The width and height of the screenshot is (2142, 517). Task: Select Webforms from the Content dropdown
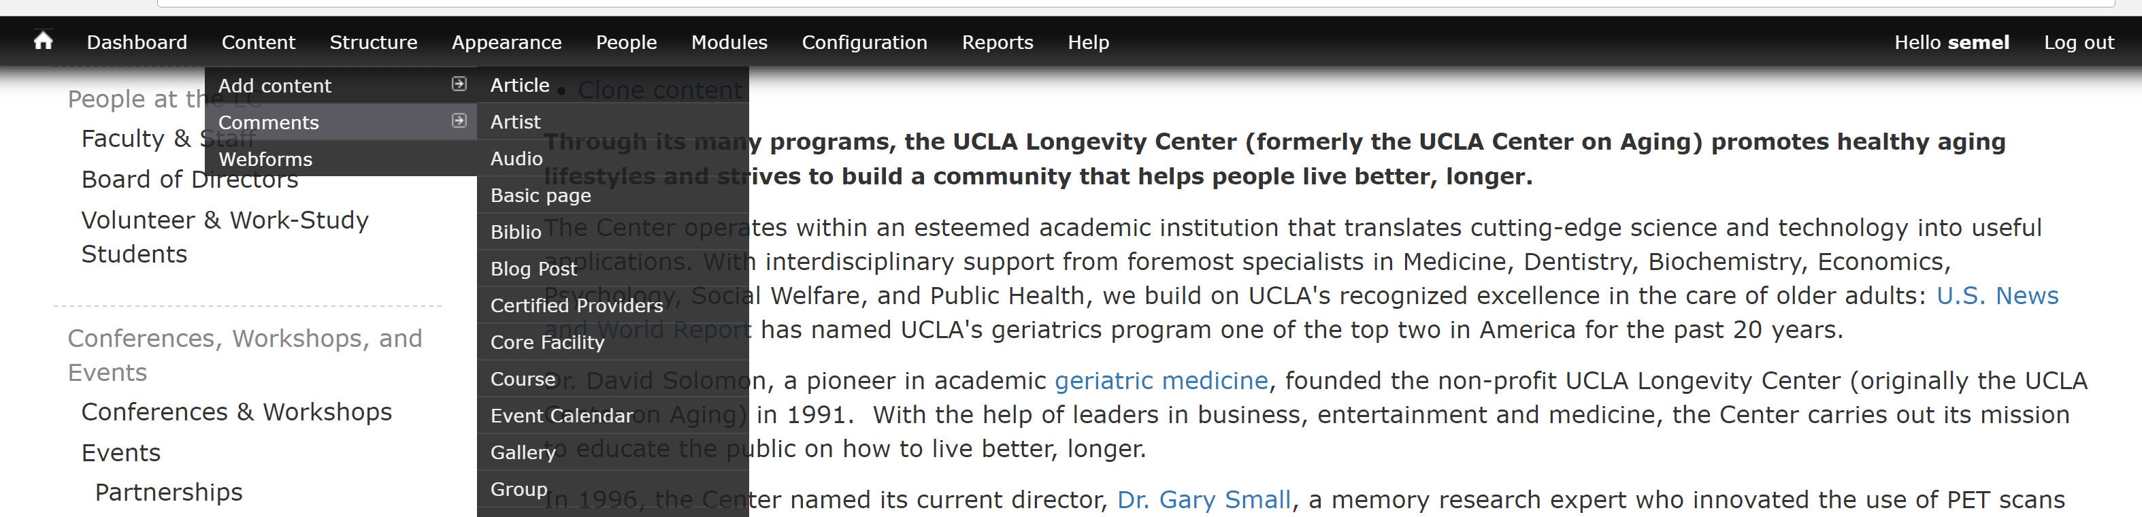265,159
